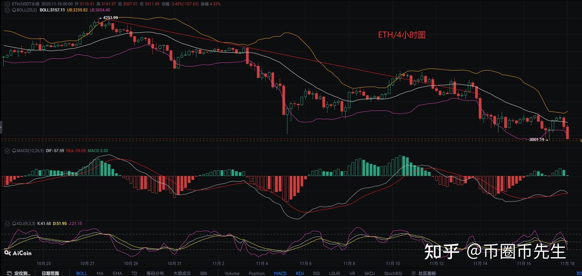Select the RSI sub-indicator
Image resolution: width=582 pixels, height=276 pixels.
pos(316,273)
